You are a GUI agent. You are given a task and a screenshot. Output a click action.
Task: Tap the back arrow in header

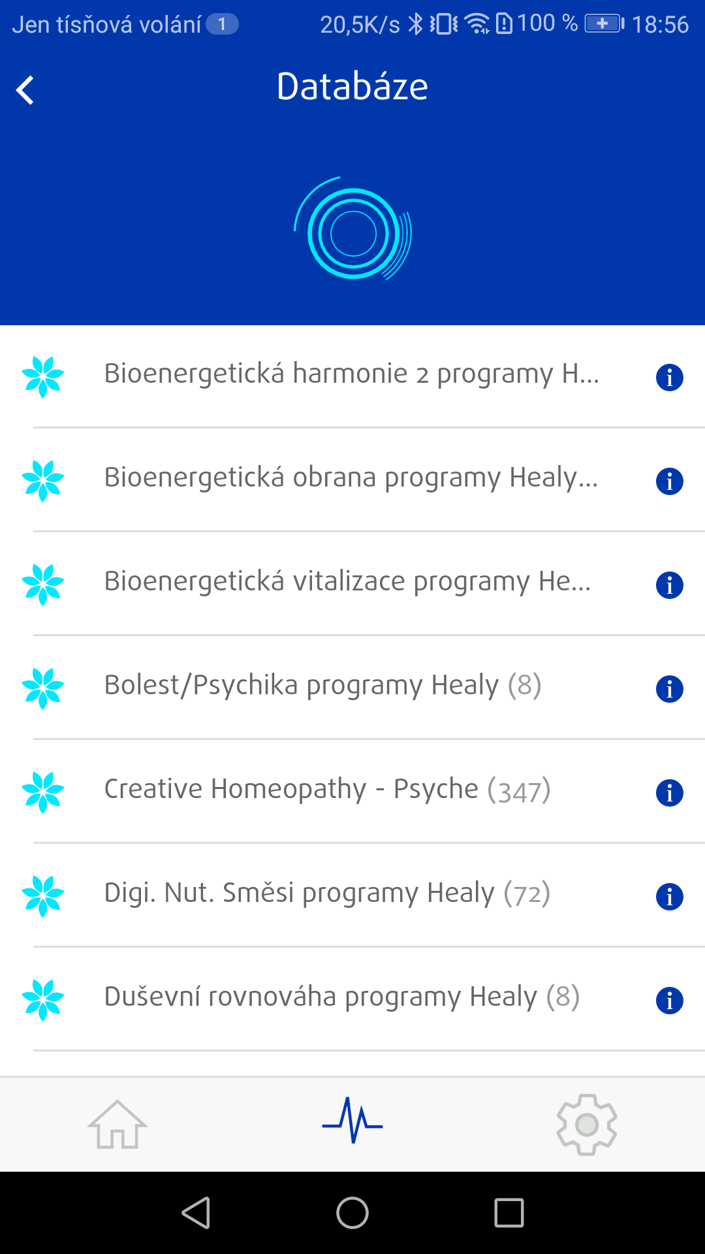point(25,90)
